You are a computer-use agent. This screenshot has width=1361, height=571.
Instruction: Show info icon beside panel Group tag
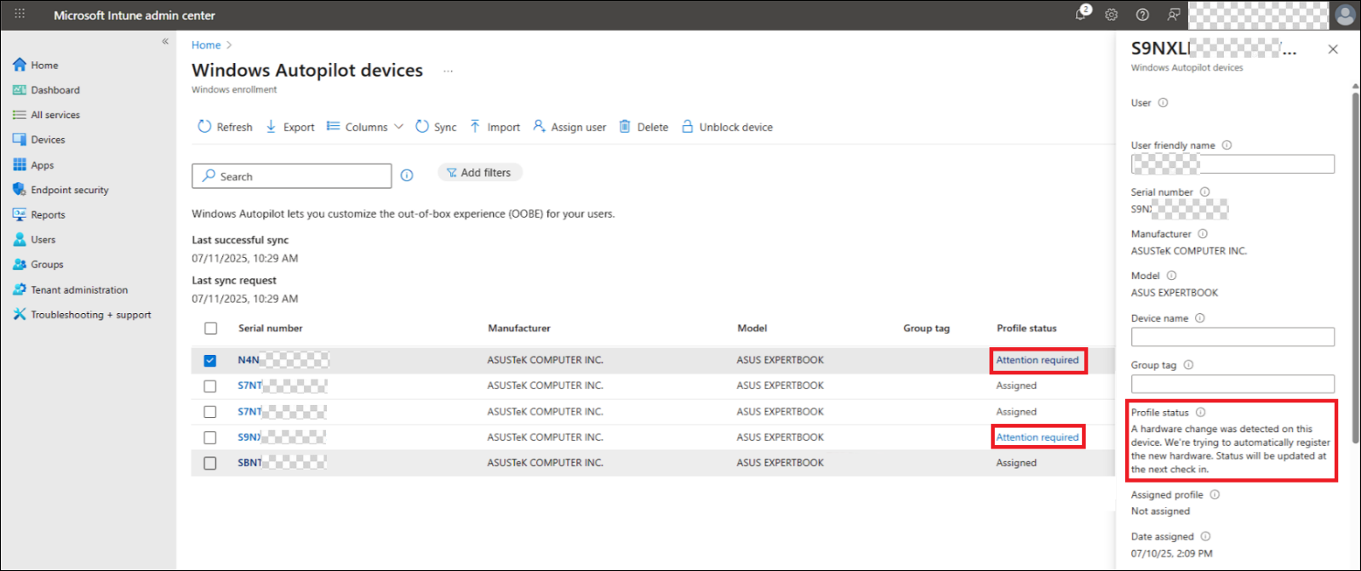coord(1188,365)
